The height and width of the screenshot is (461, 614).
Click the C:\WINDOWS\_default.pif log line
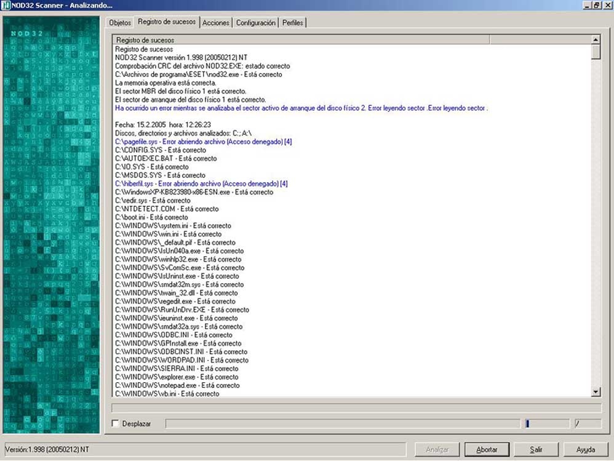click(x=175, y=243)
